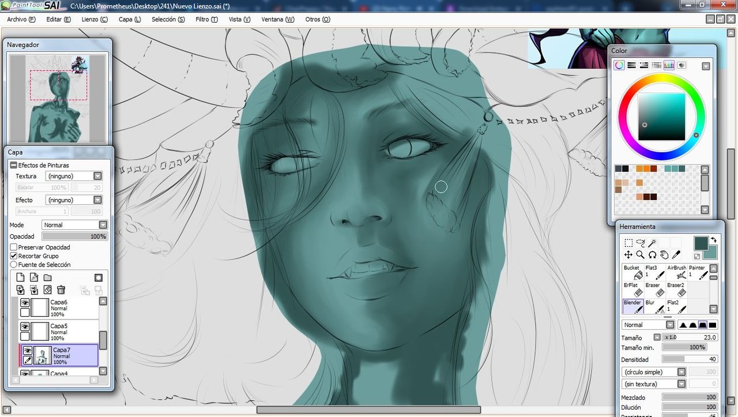Toggle the swatches palette view
The image size is (738, 417).
point(669,65)
